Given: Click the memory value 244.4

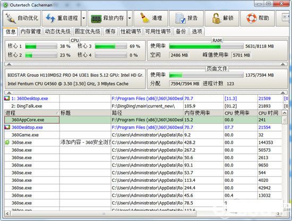Looking at the screenshot, I should coord(190,188).
